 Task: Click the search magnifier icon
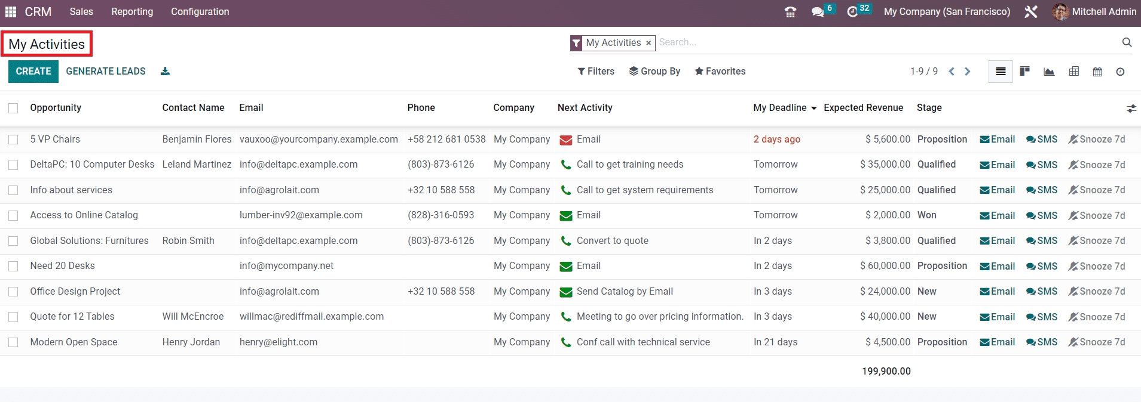tap(1127, 42)
